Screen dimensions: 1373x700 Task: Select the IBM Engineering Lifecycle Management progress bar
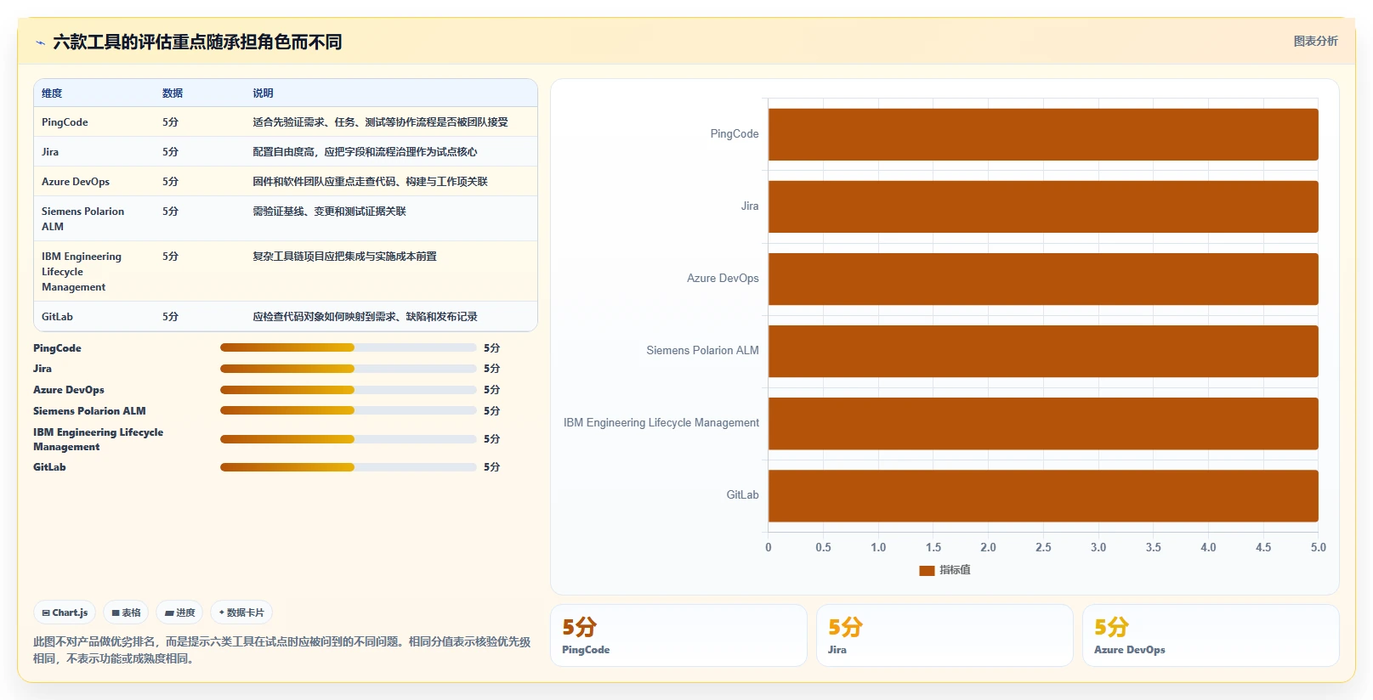coord(349,439)
